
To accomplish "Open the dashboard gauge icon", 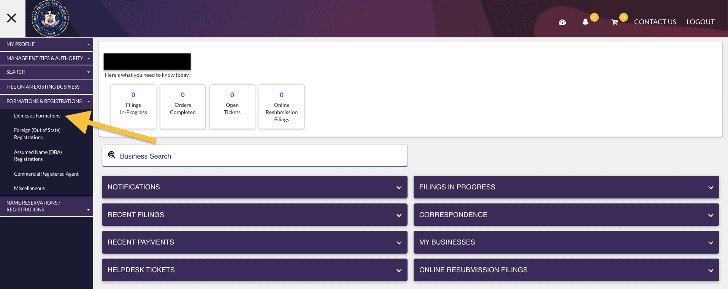I will (562, 22).
